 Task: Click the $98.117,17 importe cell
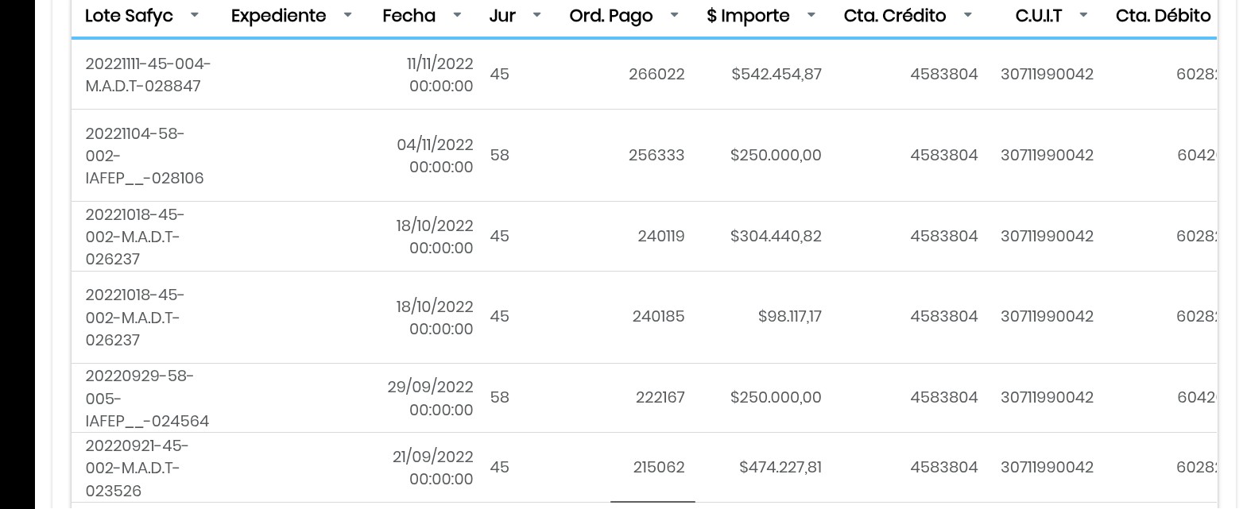789,317
